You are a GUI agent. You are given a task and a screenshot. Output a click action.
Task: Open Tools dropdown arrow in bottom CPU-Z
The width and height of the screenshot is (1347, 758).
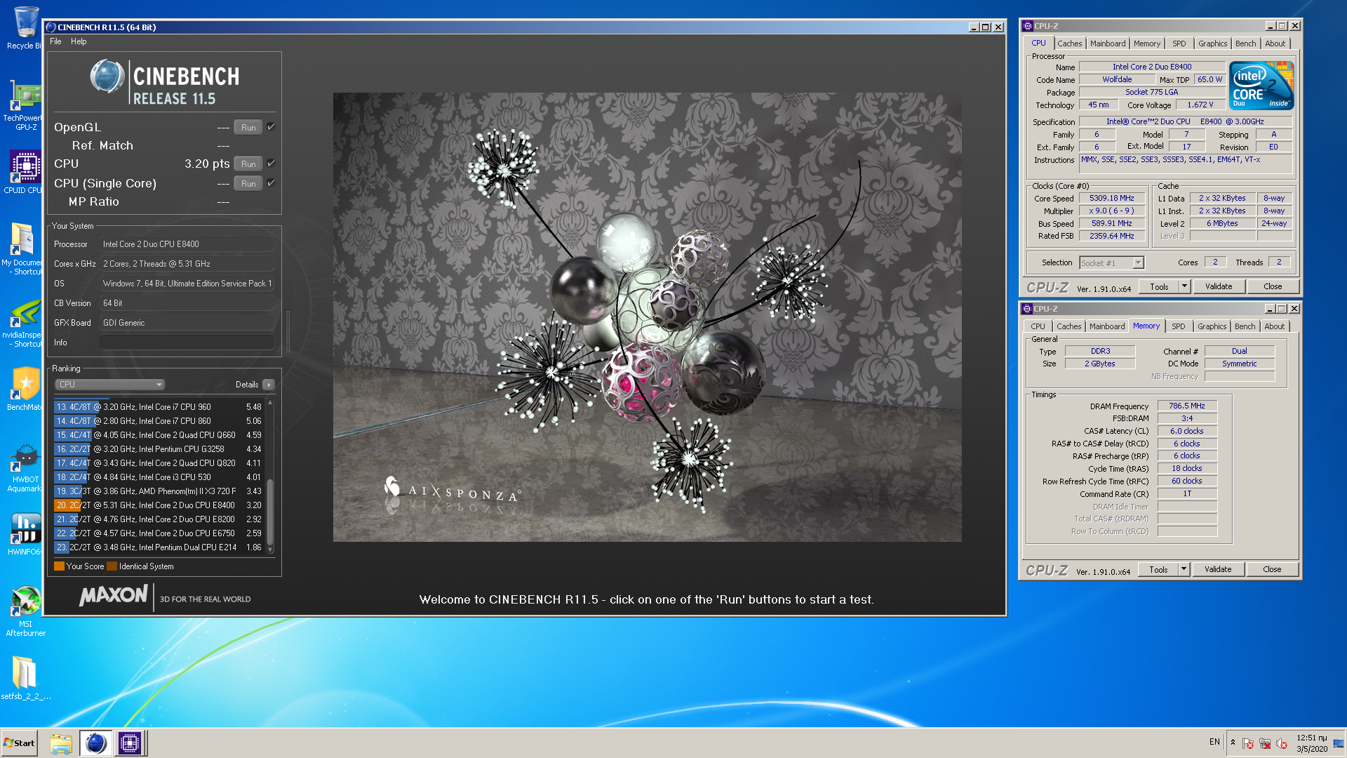1184,569
